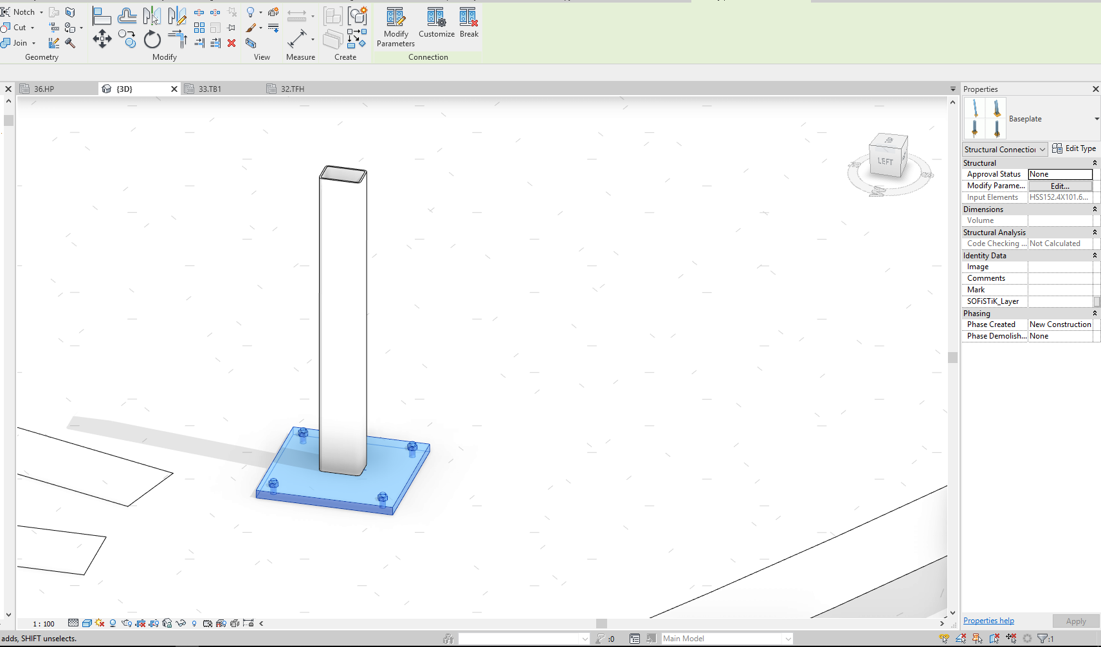The height and width of the screenshot is (647, 1101).
Task: Click the 1:100 view scale control
Action: [x=43, y=623]
